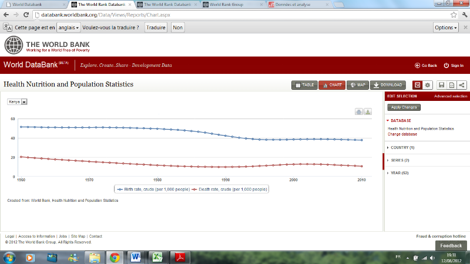Click the 2010 death rate data point
The width and height of the screenshot is (470, 264).
(362, 166)
